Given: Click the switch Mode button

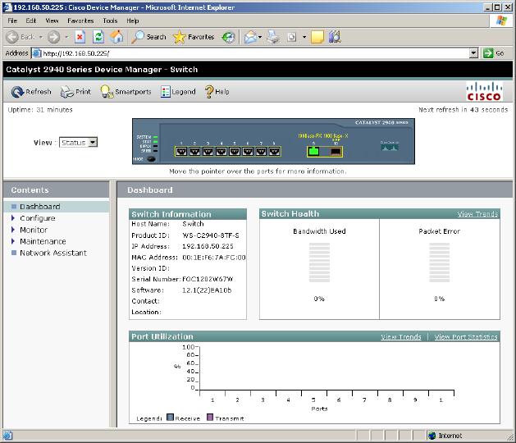Looking at the screenshot, I should pos(152,159).
